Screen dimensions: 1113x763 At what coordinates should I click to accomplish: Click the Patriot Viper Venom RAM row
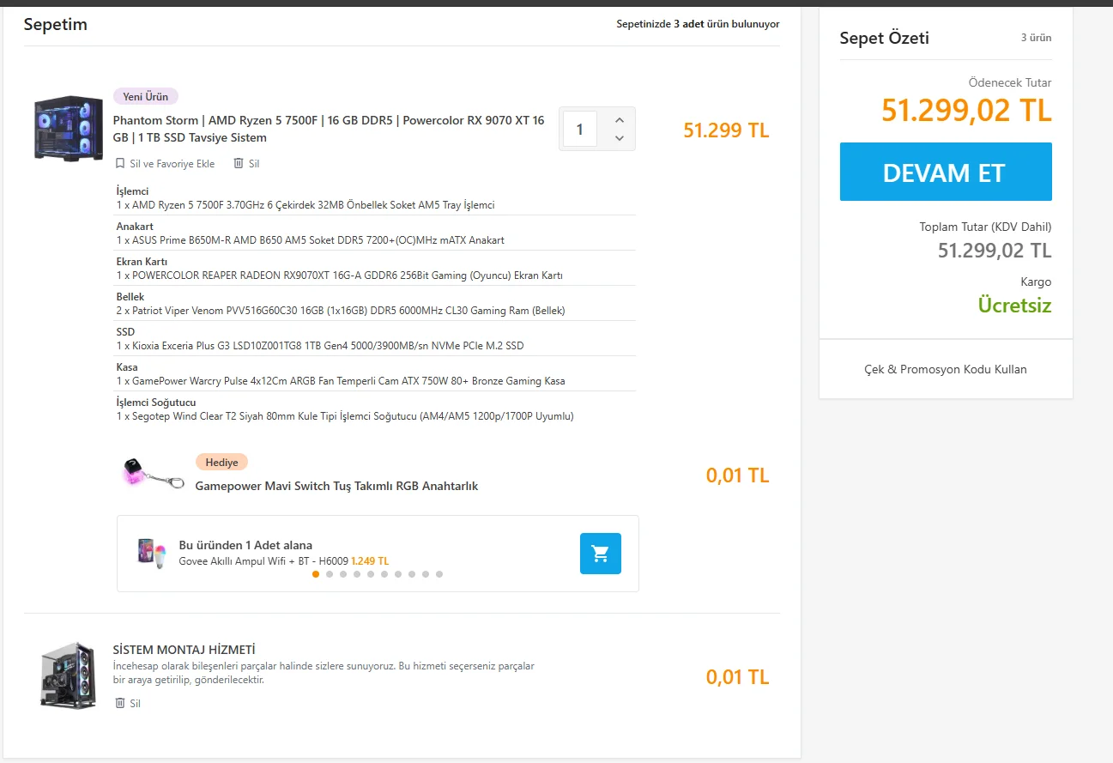(x=376, y=303)
